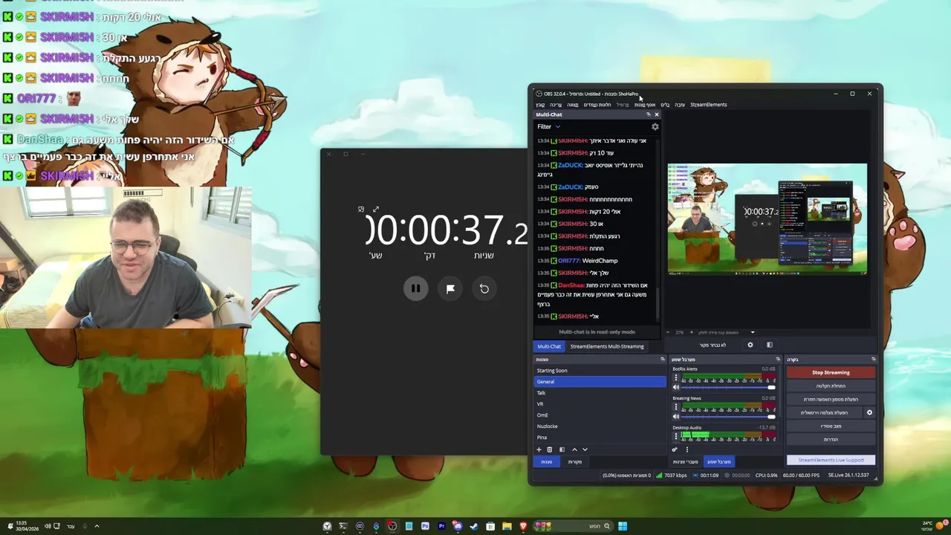The height and width of the screenshot is (535, 951).
Task: Click the stopwatch expand arrows icon
Action: pos(376,210)
